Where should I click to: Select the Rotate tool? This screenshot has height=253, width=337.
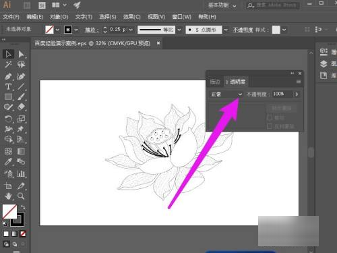pos(8,119)
